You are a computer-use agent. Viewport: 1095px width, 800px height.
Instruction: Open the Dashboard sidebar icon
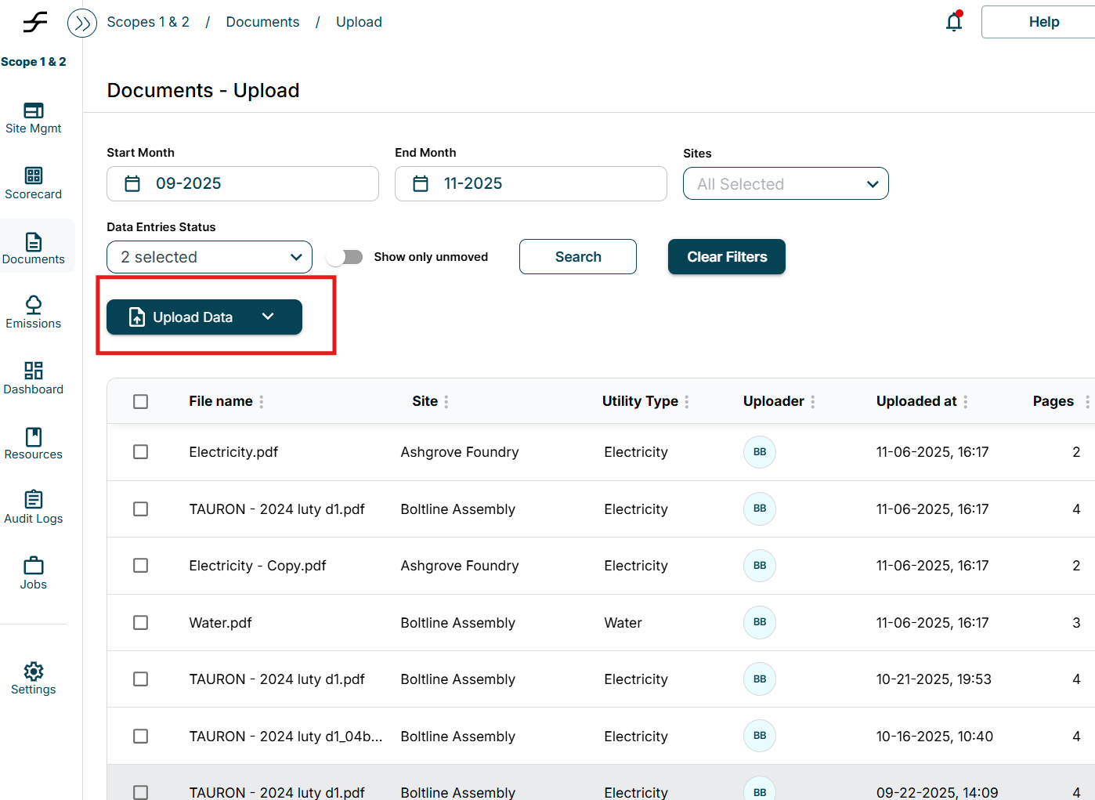point(34,378)
